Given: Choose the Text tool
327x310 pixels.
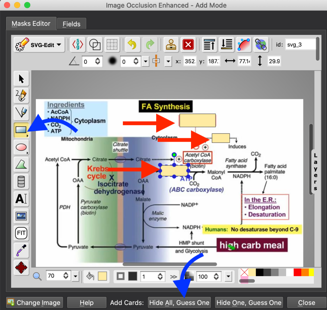Looking at the screenshot, I should [x=21, y=199].
